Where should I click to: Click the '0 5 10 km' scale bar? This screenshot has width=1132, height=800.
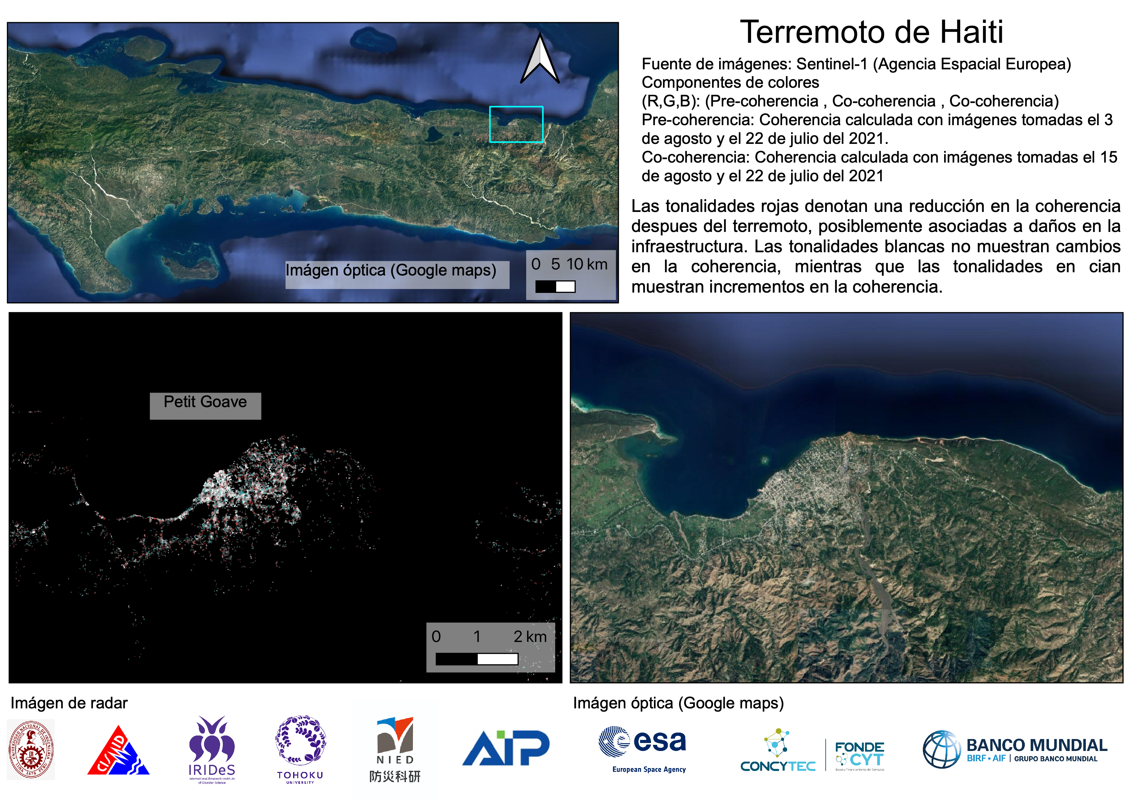pyautogui.click(x=571, y=275)
